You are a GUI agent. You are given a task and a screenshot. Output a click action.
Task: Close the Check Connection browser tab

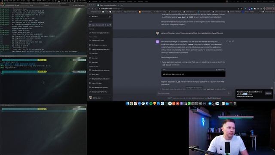118,5
